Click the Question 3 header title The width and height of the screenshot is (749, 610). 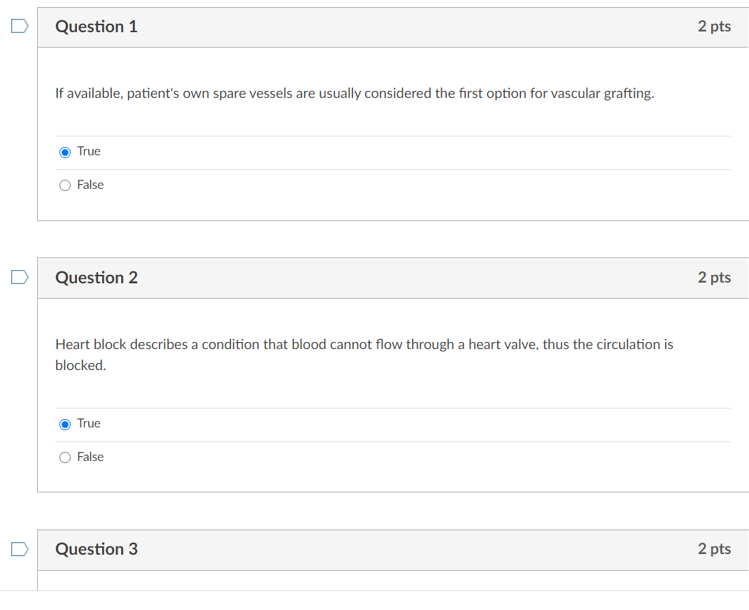point(97,549)
